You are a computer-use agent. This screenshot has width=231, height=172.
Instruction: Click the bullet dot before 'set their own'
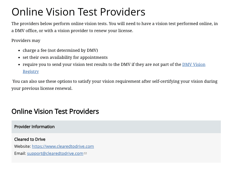19,58
